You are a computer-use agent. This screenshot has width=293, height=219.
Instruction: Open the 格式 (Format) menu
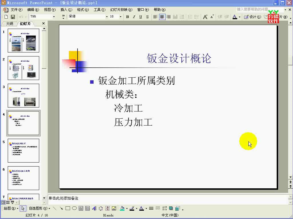[x=83, y=10]
